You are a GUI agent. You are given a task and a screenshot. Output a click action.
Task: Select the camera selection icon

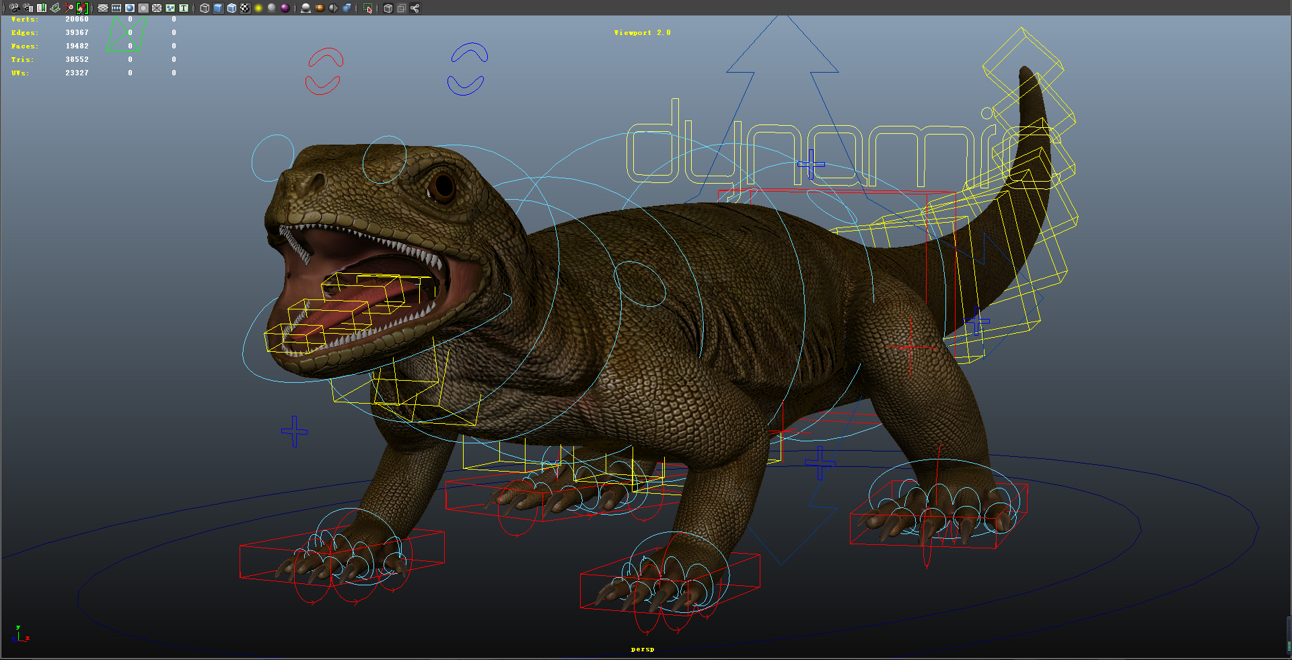14,8
